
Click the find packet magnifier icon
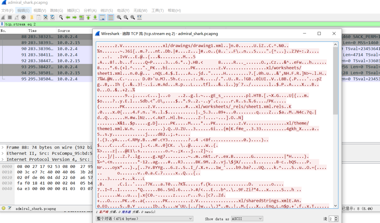[x=60, y=17]
